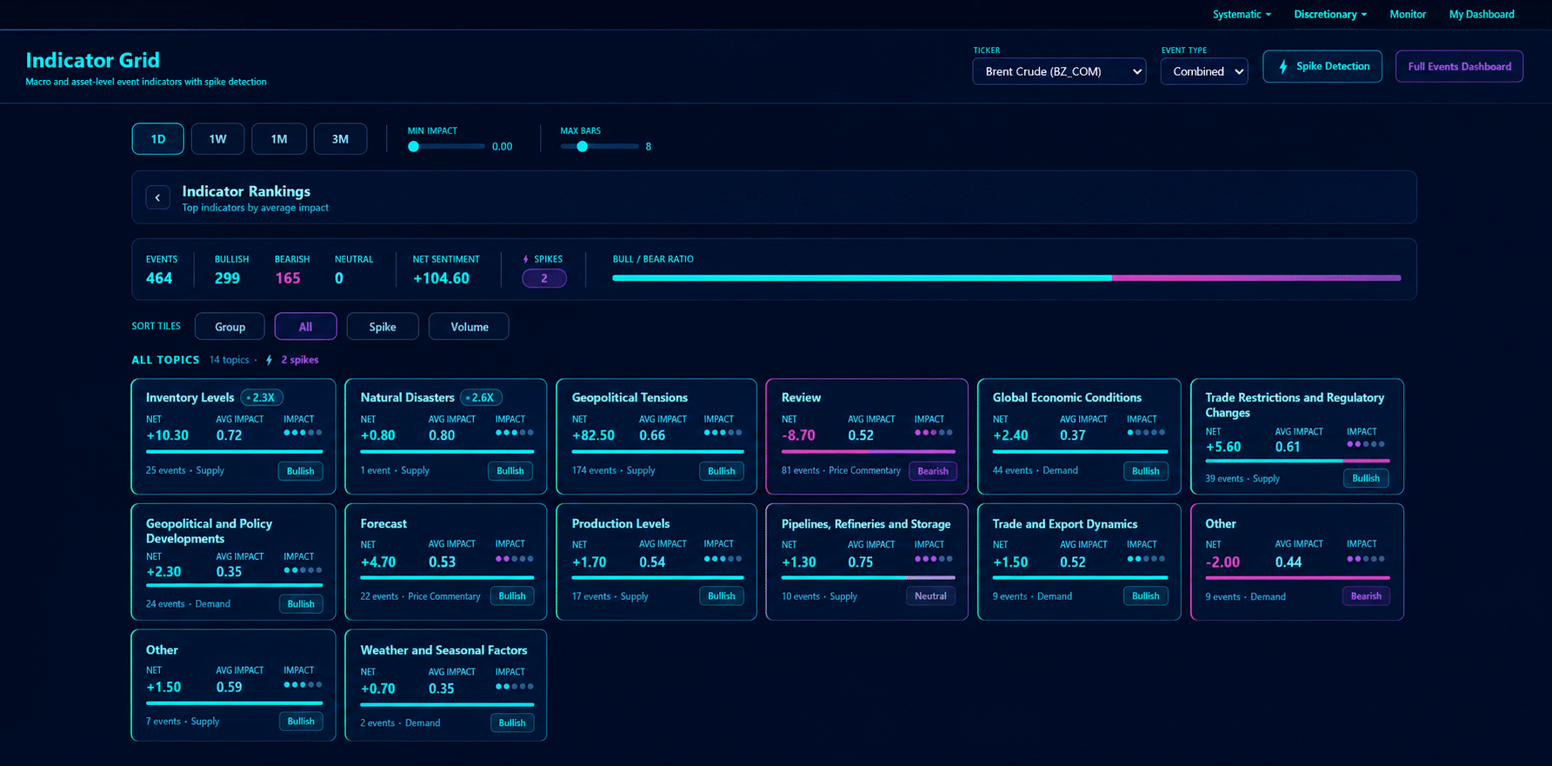Click the 2.6X spike badge on Natural Disasters
This screenshot has width=1552, height=766.
(481, 397)
